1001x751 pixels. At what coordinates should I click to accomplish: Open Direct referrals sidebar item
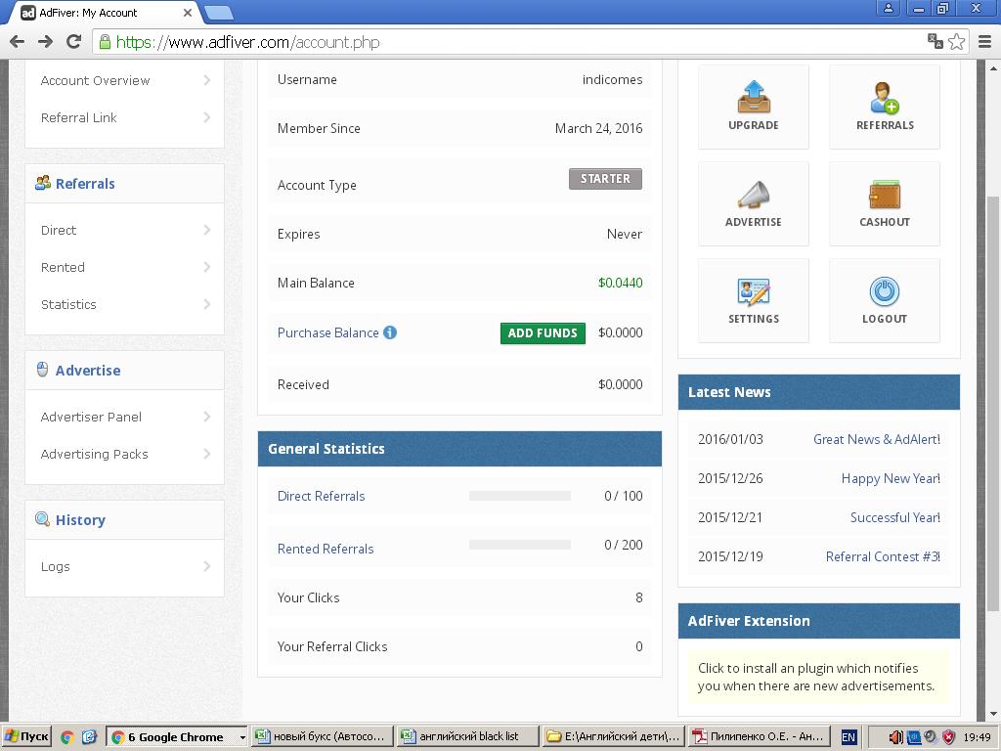click(x=125, y=230)
